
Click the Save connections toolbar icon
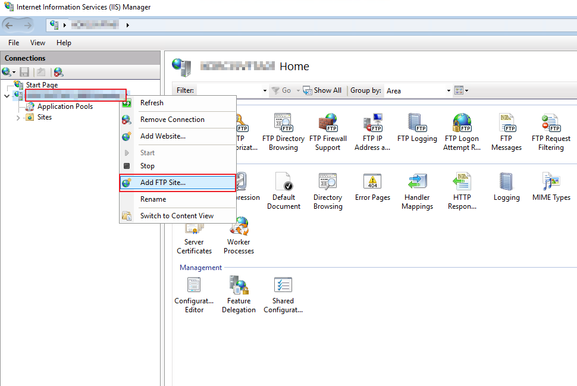[x=24, y=72]
